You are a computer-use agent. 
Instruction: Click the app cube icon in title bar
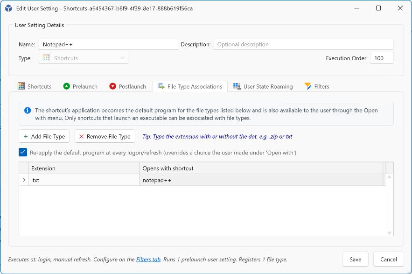tap(8, 8)
